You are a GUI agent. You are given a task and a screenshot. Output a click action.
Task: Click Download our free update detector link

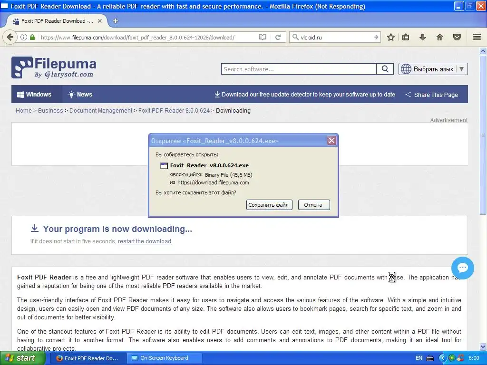click(305, 95)
